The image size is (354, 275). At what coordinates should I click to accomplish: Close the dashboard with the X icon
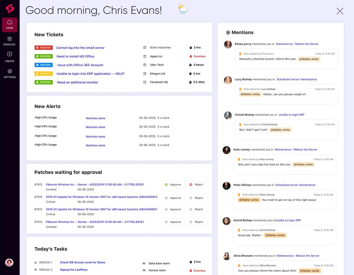pyautogui.click(x=340, y=11)
